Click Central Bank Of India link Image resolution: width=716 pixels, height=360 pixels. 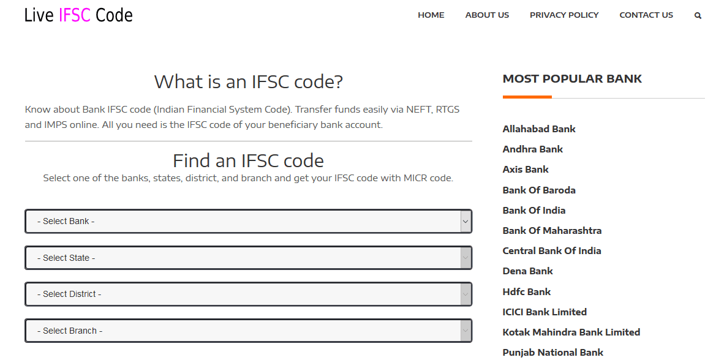[x=552, y=250]
